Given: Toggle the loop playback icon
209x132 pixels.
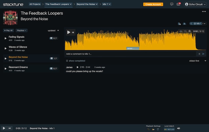Looking at the screenshot, I should [158, 129].
